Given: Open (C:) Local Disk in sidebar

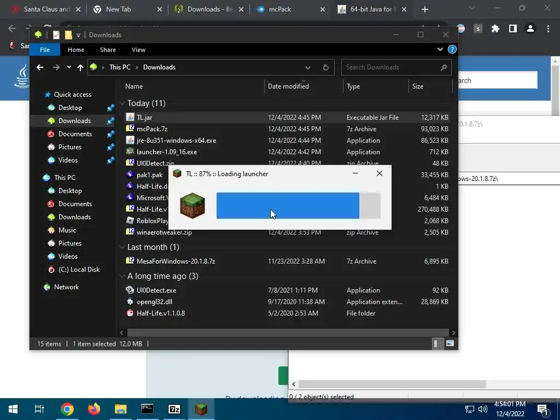Looking at the screenshot, I should 79,269.
